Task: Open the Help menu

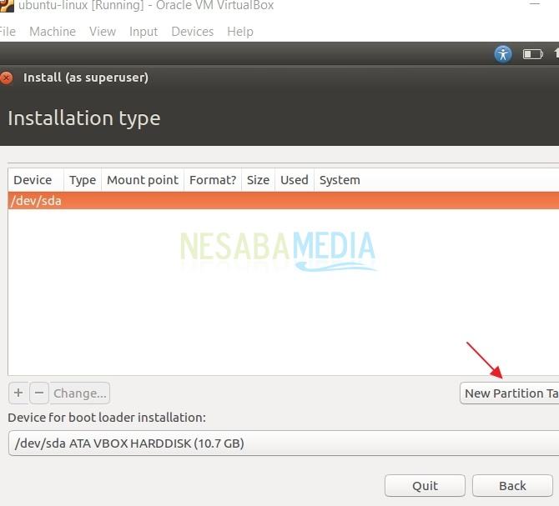Action: pos(240,32)
